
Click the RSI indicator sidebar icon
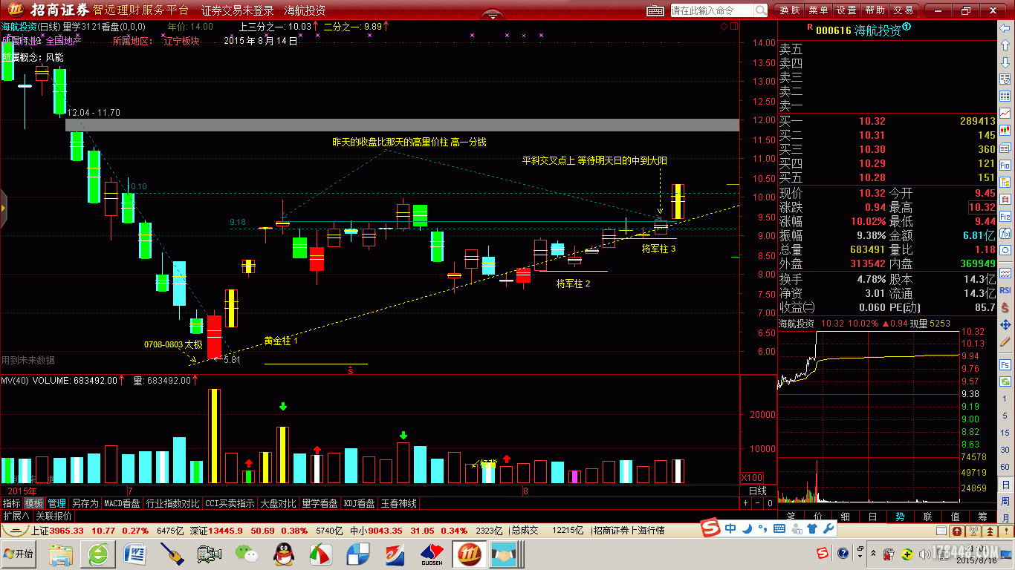(1005, 290)
